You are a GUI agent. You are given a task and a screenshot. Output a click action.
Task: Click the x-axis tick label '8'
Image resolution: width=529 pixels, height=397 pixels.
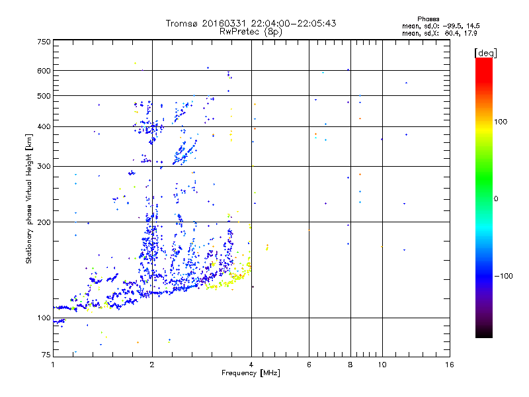350,365
